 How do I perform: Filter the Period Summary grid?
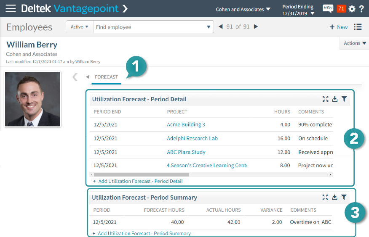[x=344, y=197]
